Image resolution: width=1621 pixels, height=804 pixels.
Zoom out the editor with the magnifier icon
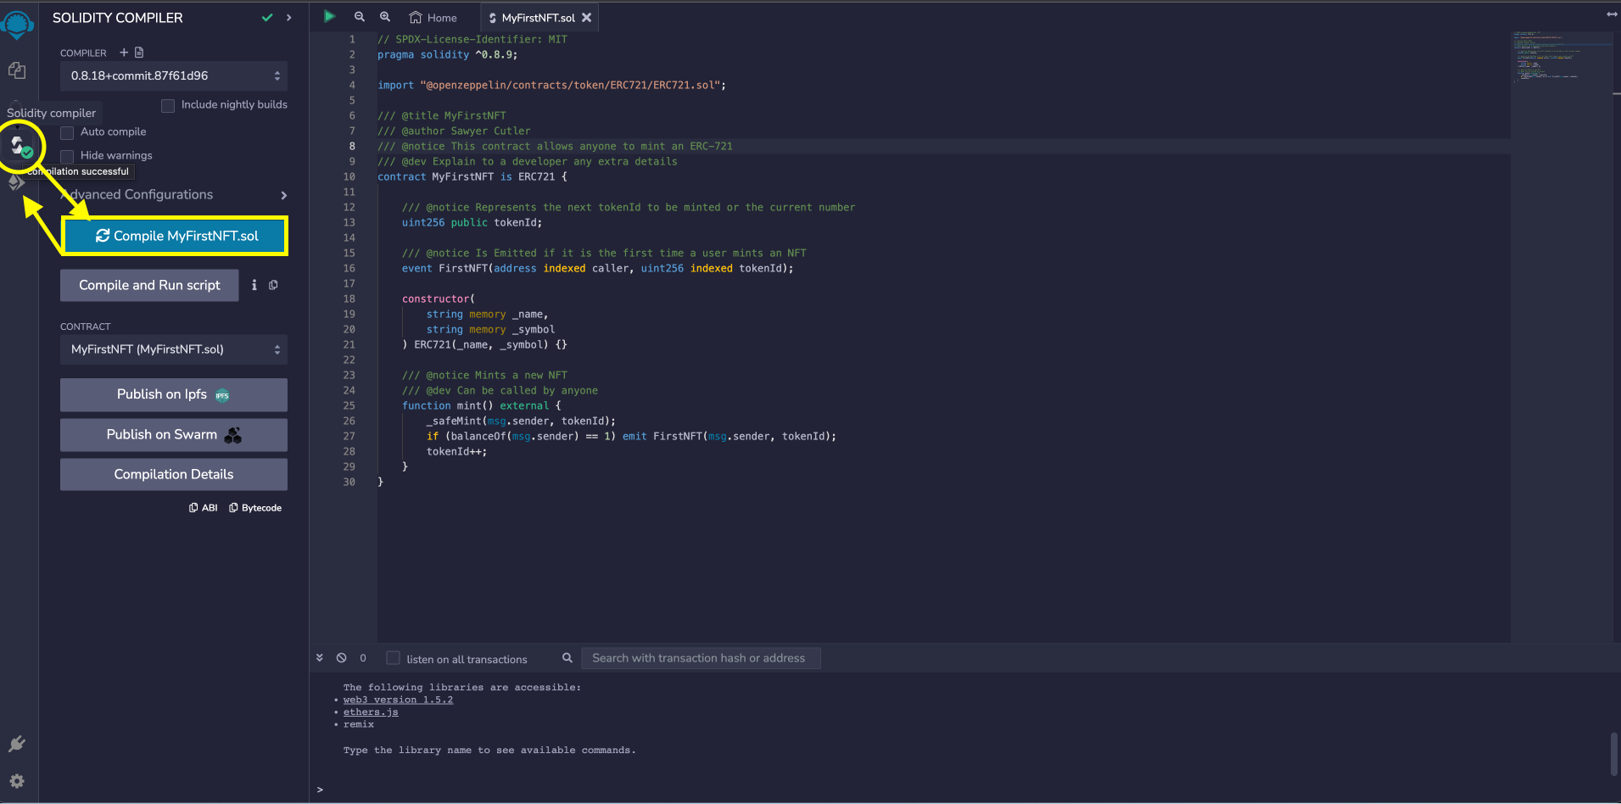359,16
